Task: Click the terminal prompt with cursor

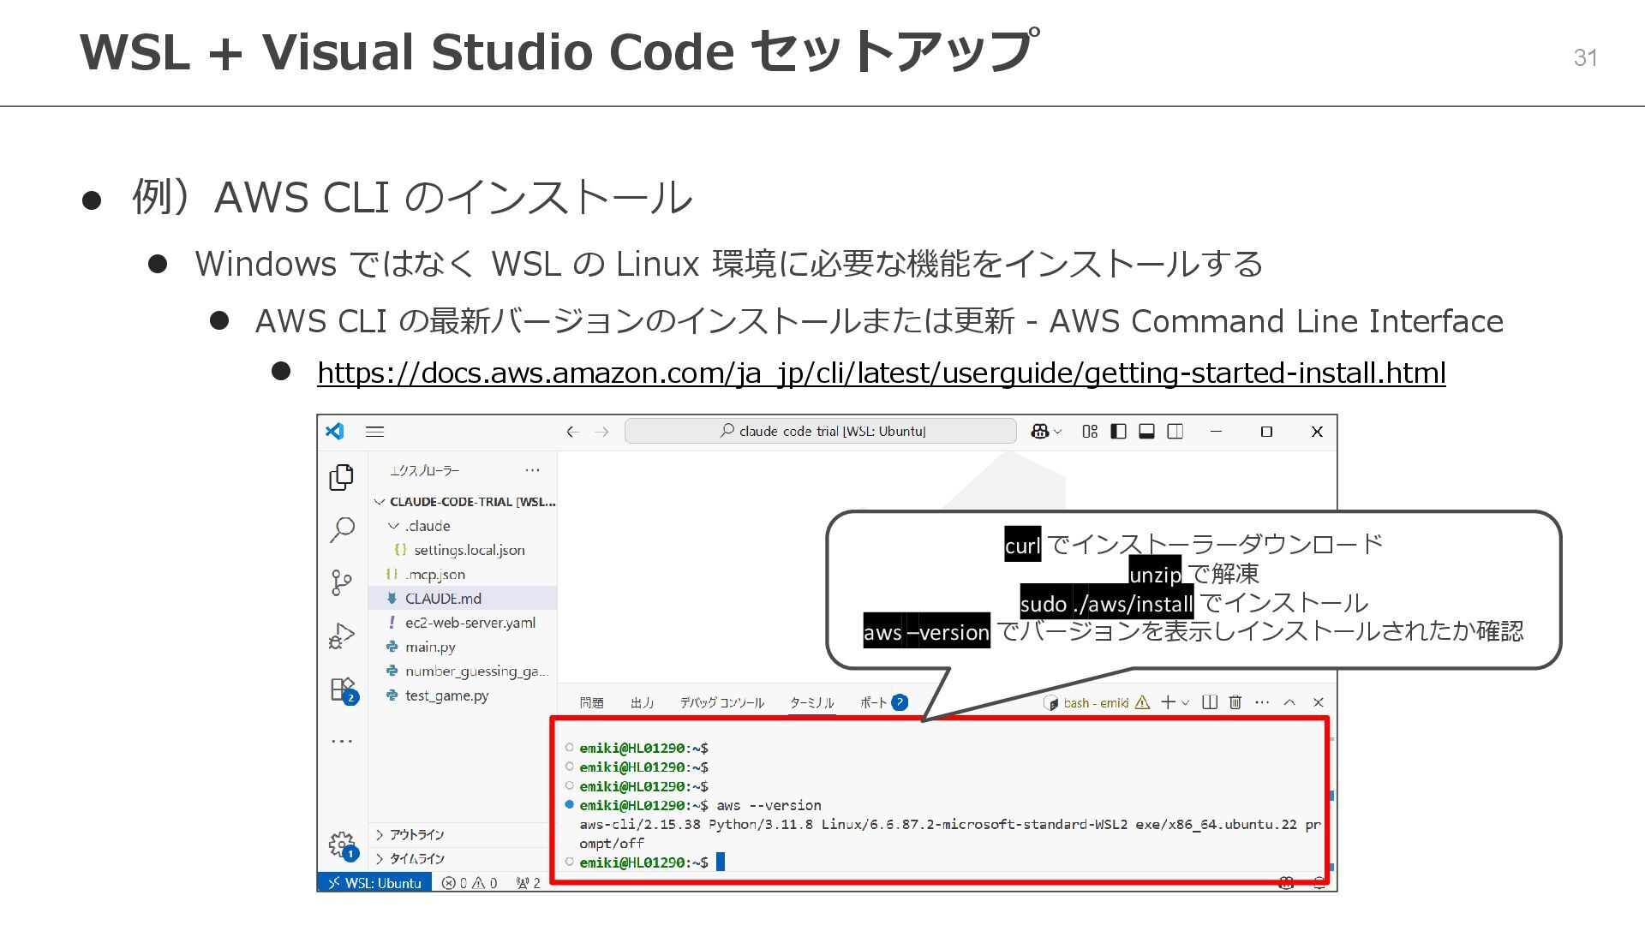Action: pyautogui.click(x=652, y=862)
